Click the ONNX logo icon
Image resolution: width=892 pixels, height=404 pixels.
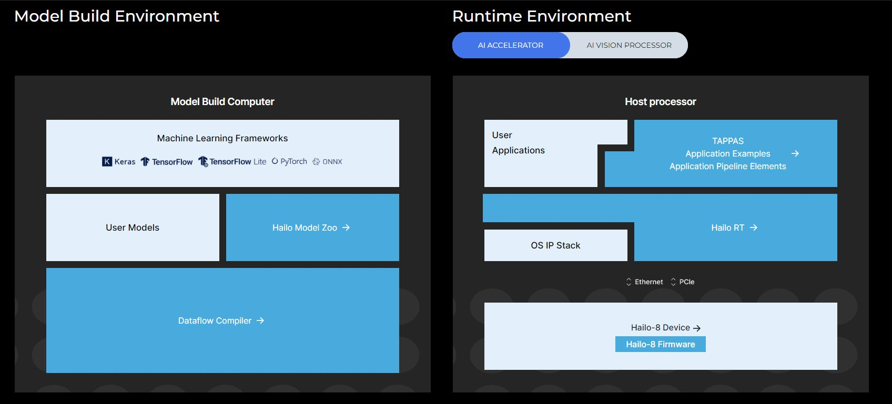point(316,162)
